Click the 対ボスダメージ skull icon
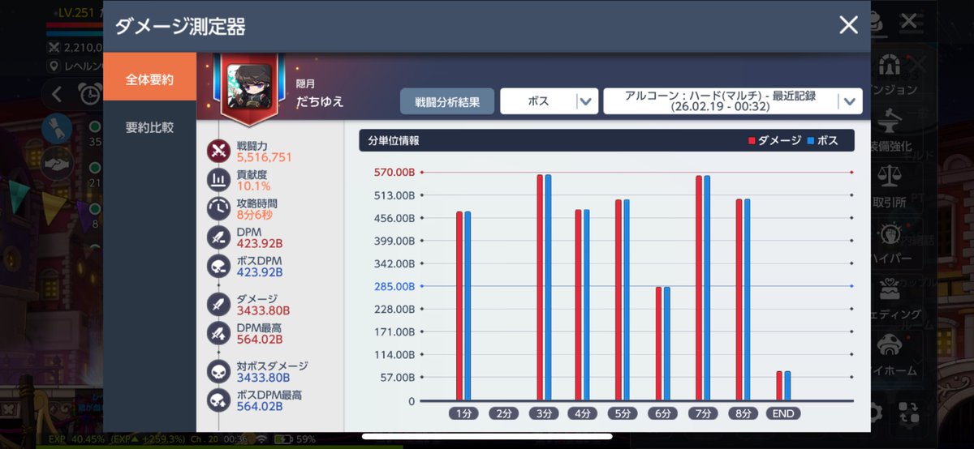The width and height of the screenshot is (974, 449). 219,371
